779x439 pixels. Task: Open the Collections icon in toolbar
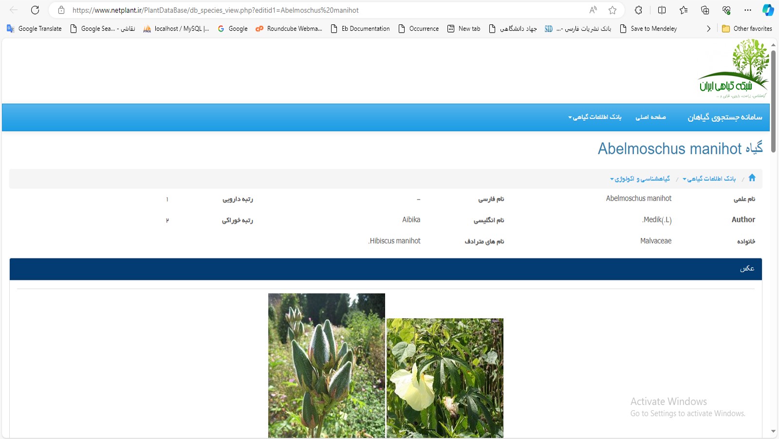tap(705, 10)
